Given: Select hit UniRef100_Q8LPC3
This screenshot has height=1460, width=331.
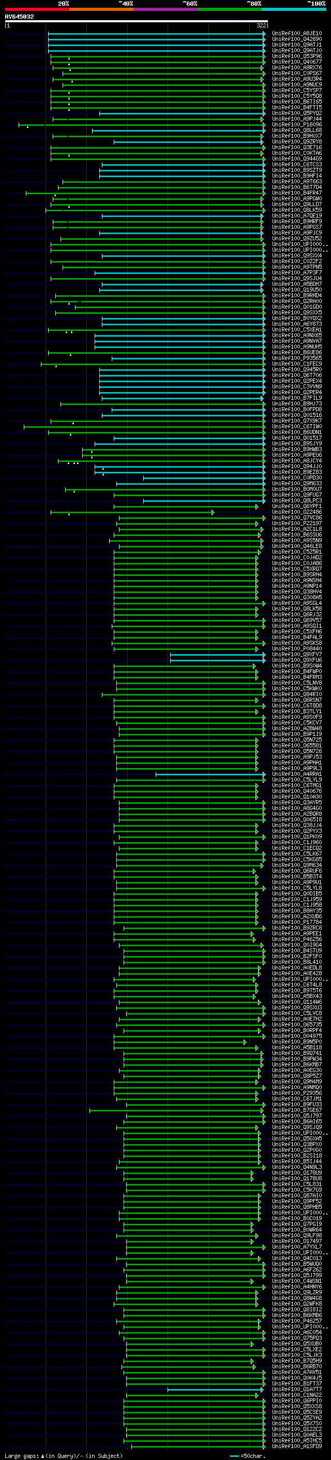Looking at the screenshot, I should tap(297, 500).
